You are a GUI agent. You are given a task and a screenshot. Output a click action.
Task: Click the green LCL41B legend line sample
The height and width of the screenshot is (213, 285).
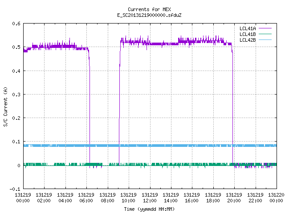click(x=265, y=34)
